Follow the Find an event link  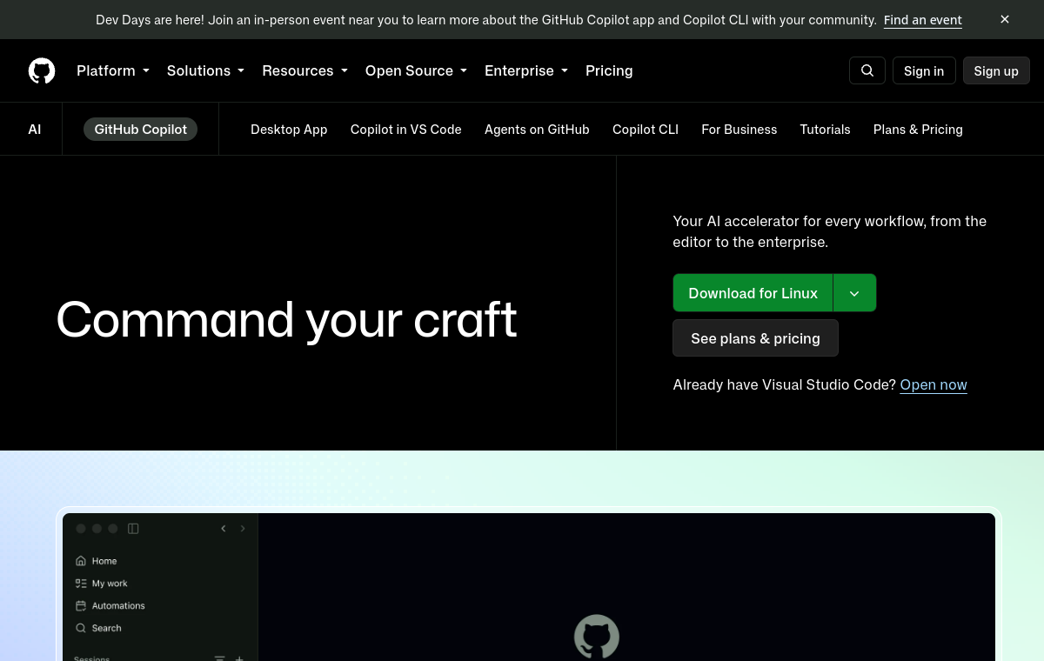923,19
